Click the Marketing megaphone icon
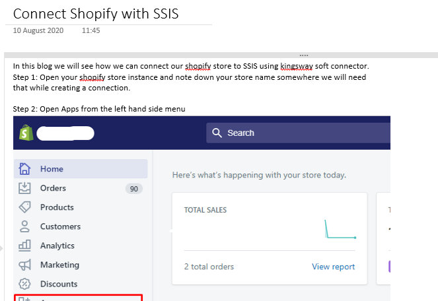 click(25, 265)
